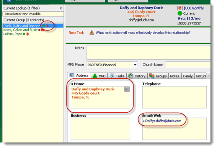Click the Home address heading

pos(79,84)
